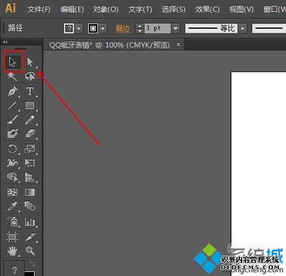Open the stroke weight dropdown
The height and width of the screenshot is (276, 286).
pos(176,28)
